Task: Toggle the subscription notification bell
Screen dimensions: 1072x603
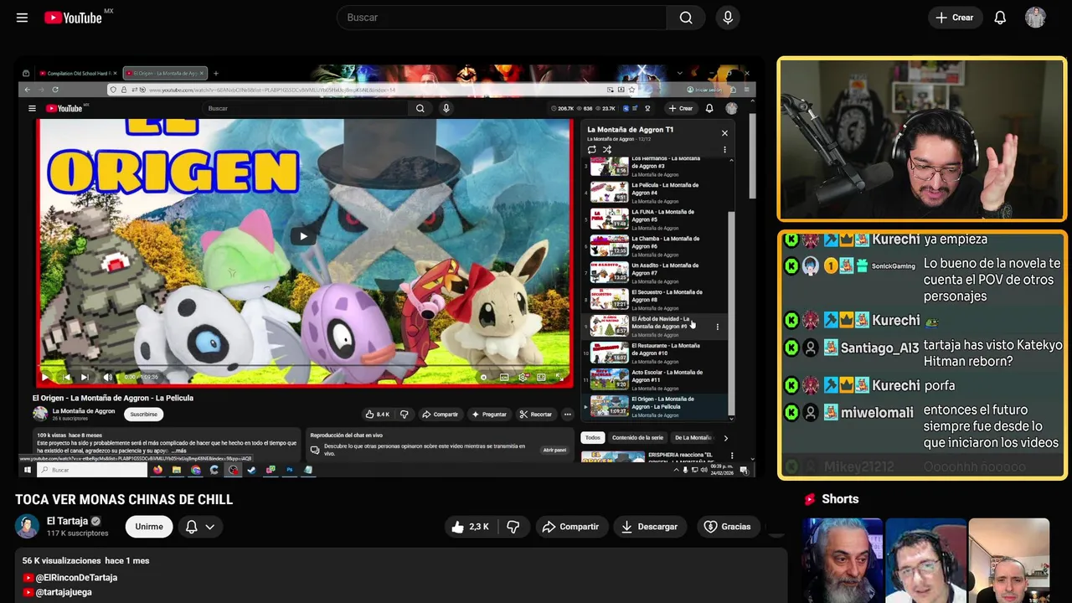Action: click(x=191, y=527)
